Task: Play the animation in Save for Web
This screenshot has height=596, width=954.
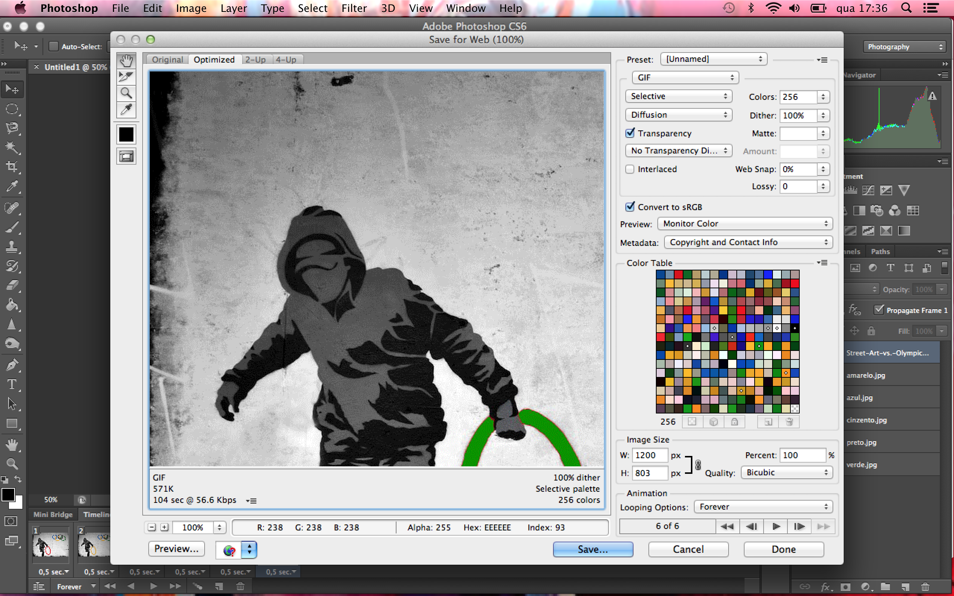Action: point(775,526)
